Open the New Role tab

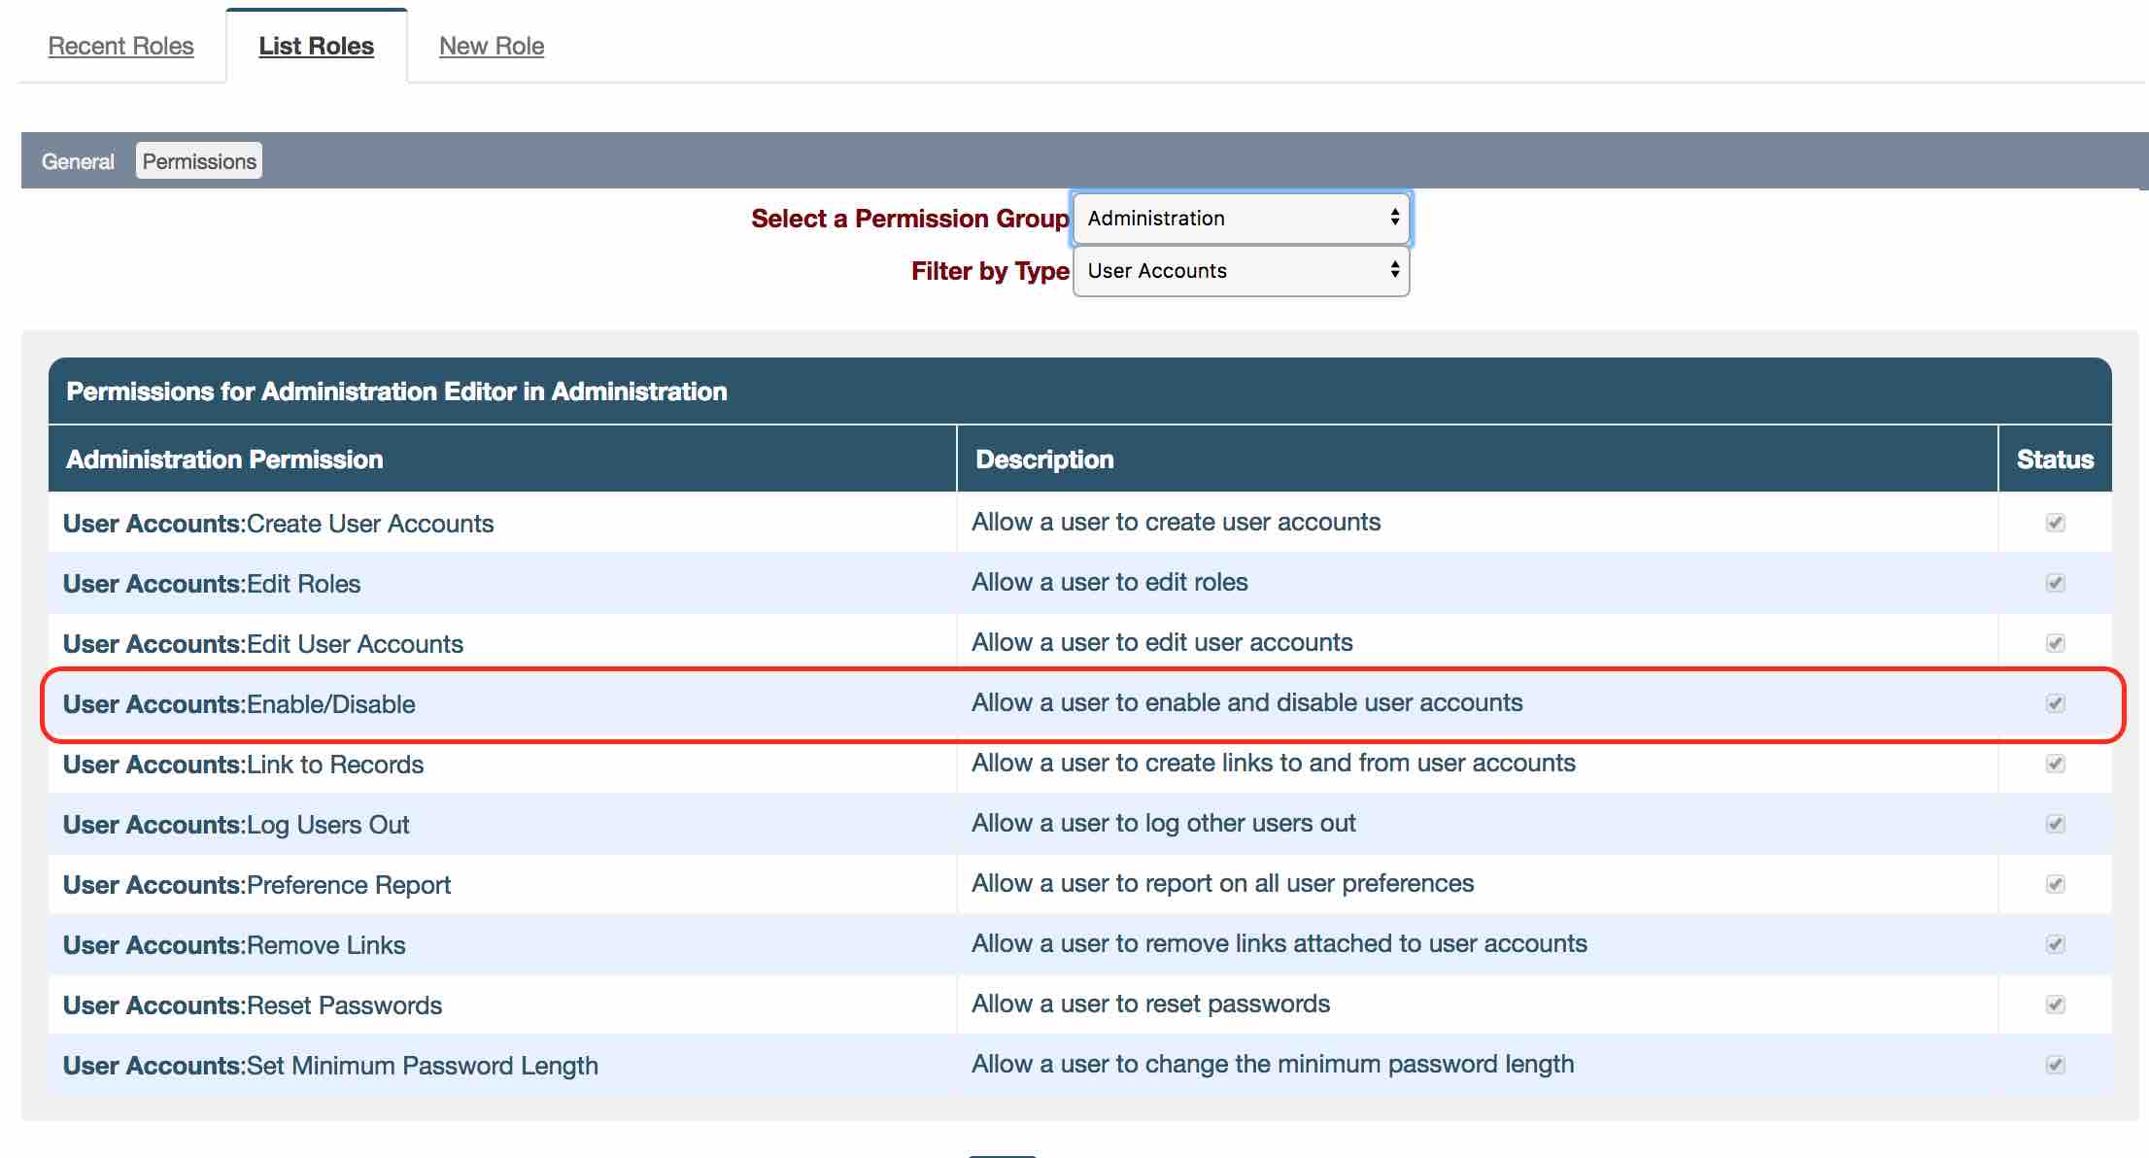(x=492, y=46)
